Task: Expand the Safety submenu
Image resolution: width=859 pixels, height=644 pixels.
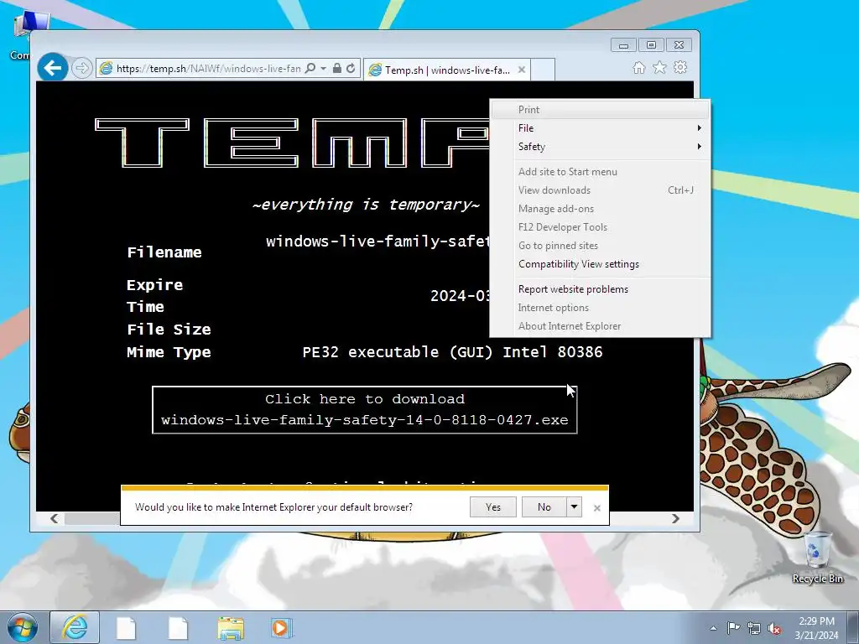Action: [x=601, y=147]
